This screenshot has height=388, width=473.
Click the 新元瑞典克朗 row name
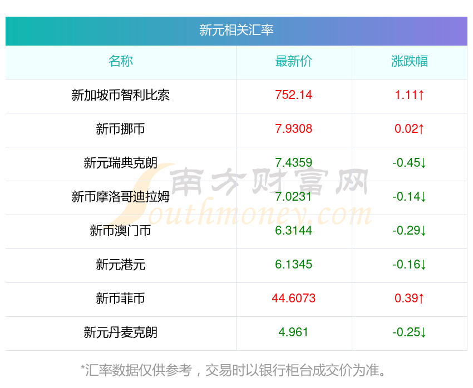[x=121, y=163]
